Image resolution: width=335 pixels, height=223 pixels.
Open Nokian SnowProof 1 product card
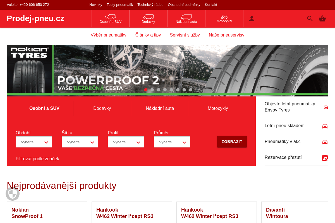(x=47, y=212)
